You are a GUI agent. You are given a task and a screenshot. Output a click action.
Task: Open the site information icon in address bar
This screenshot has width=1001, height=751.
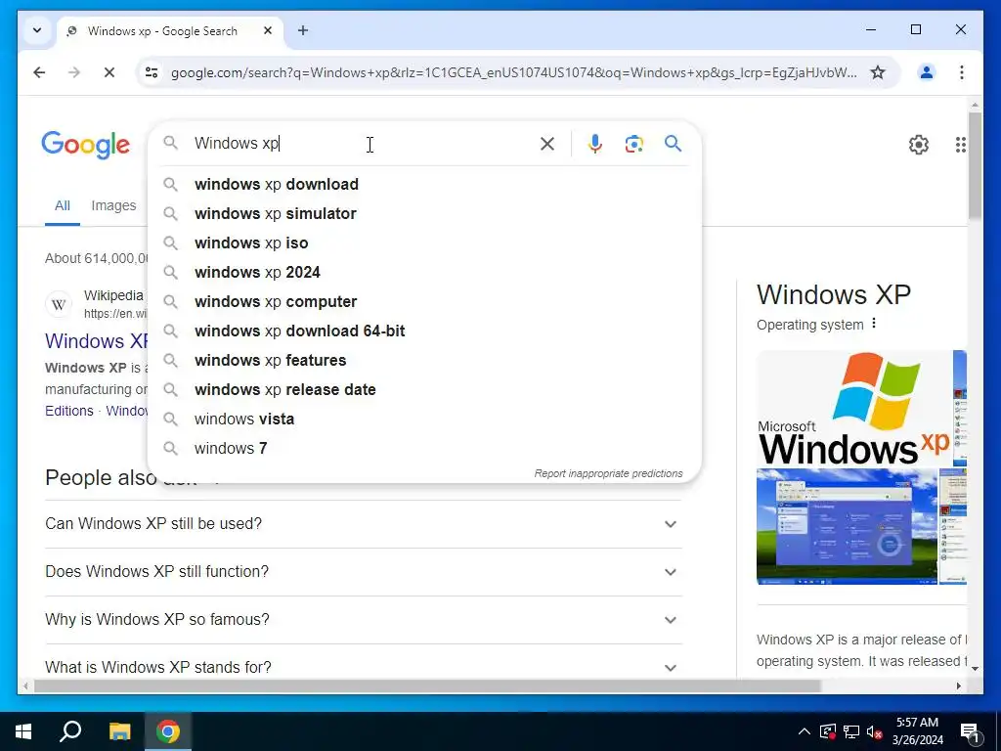pos(152,72)
